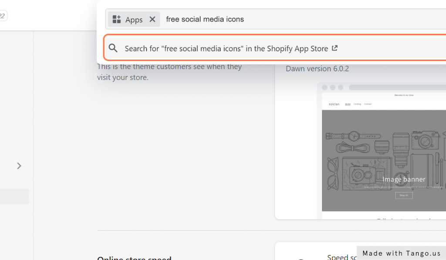Click the Apps grid icon in search bar
This screenshot has height=260, width=446.
117,19
